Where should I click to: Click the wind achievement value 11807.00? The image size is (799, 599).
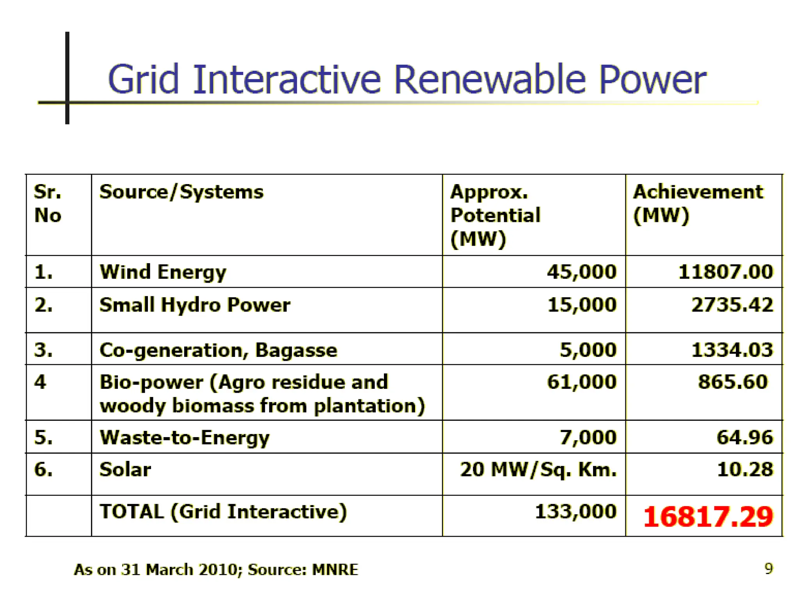pyautogui.click(x=725, y=272)
